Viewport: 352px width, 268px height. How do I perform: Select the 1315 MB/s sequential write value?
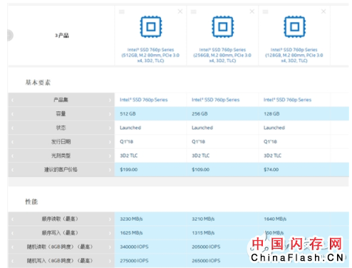coord(203,233)
